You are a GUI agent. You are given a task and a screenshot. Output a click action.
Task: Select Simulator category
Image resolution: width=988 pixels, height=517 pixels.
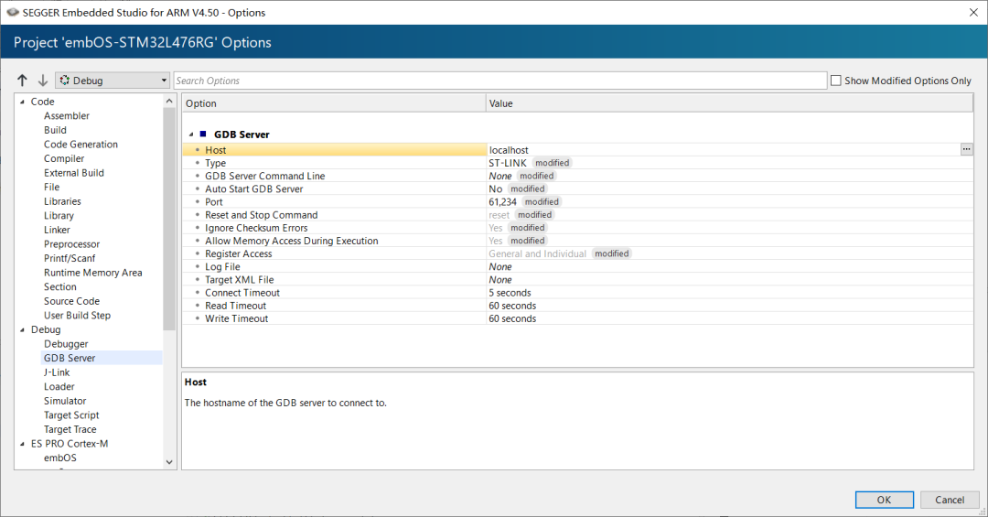65,401
